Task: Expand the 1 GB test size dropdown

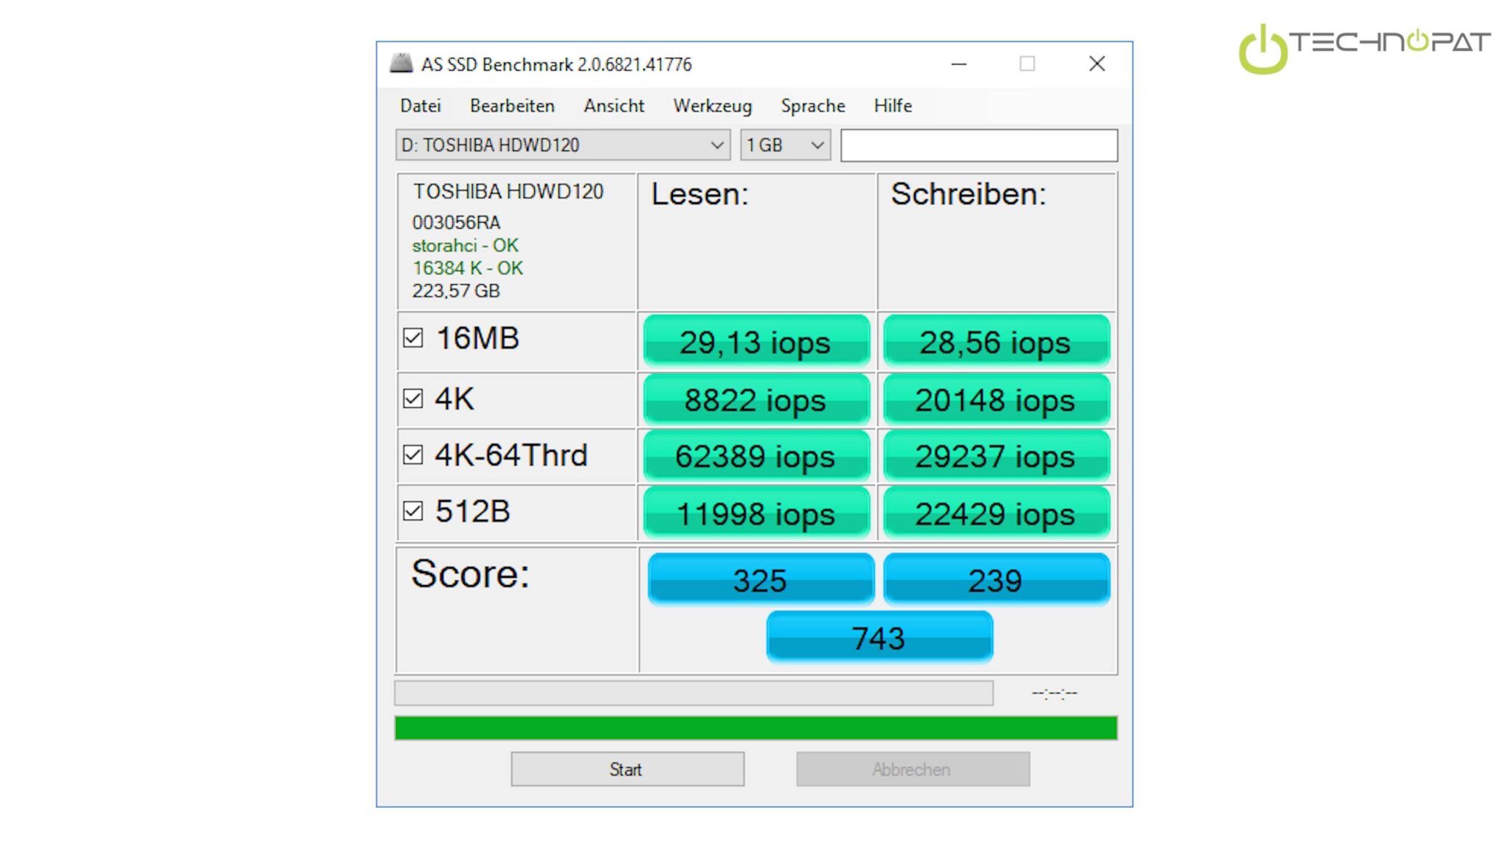Action: (785, 145)
